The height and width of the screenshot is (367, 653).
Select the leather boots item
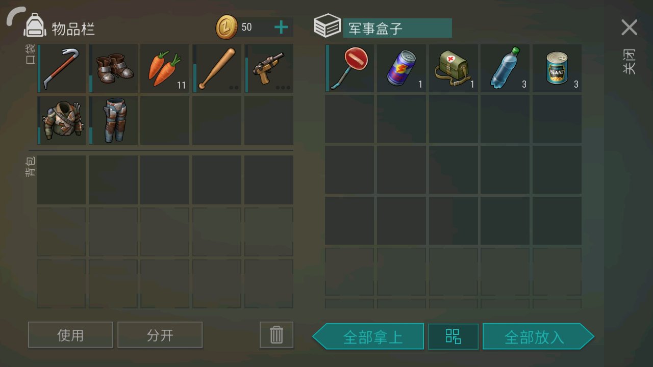(x=114, y=68)
